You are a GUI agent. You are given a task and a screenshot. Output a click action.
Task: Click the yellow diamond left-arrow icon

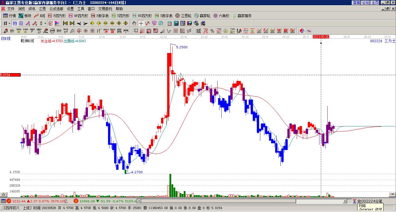(92, 23)
